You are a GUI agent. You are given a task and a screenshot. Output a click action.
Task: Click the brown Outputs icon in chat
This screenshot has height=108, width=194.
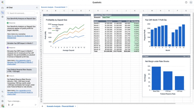point(8,76)
